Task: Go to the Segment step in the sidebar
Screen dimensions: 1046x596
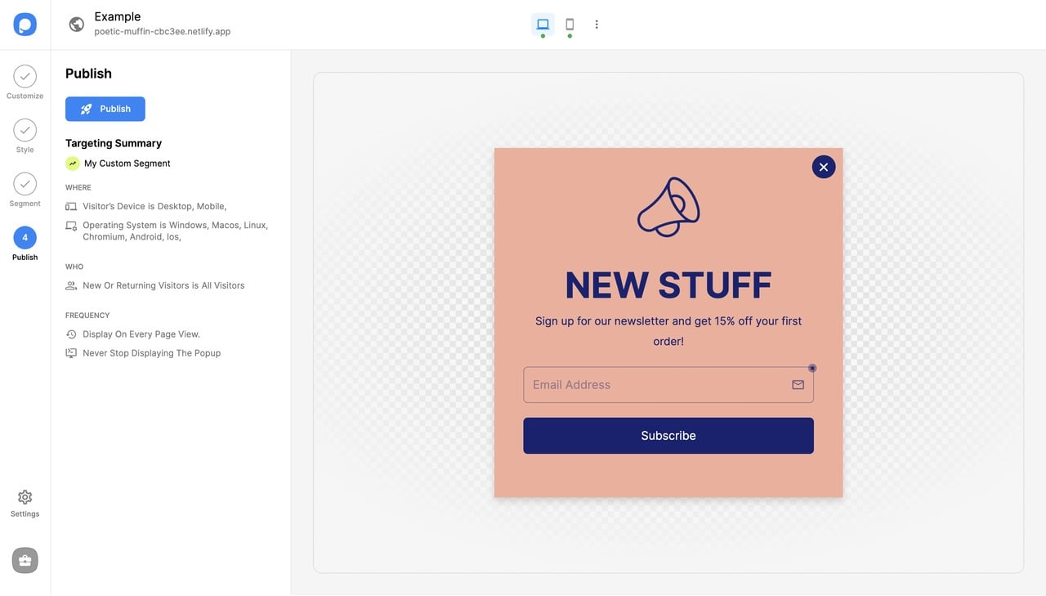Action: (25, 185)
